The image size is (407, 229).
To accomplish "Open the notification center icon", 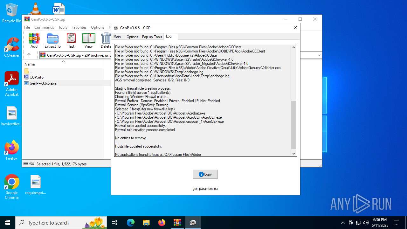I will (x=397, y=223).
